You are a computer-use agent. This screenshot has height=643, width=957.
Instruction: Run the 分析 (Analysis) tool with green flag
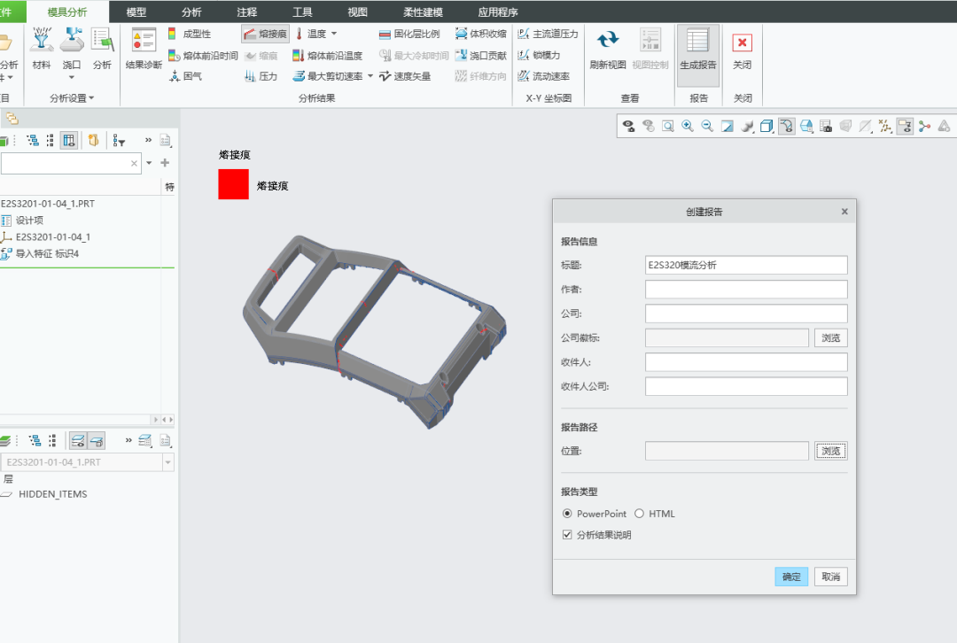[102, 49]
